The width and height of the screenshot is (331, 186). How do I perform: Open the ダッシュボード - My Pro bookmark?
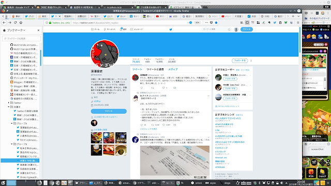(24, 78)
